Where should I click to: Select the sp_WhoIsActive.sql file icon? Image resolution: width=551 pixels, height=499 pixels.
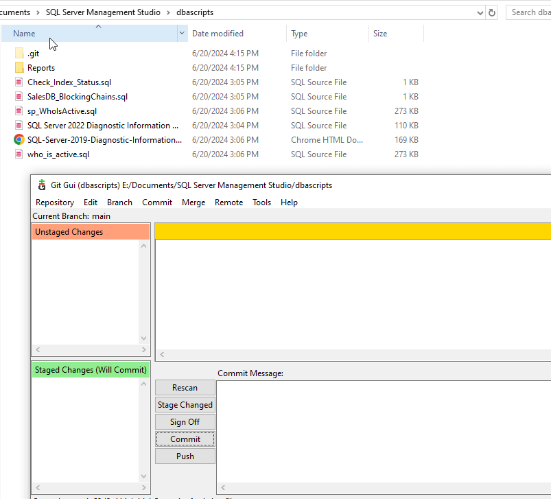pos(19,111)
